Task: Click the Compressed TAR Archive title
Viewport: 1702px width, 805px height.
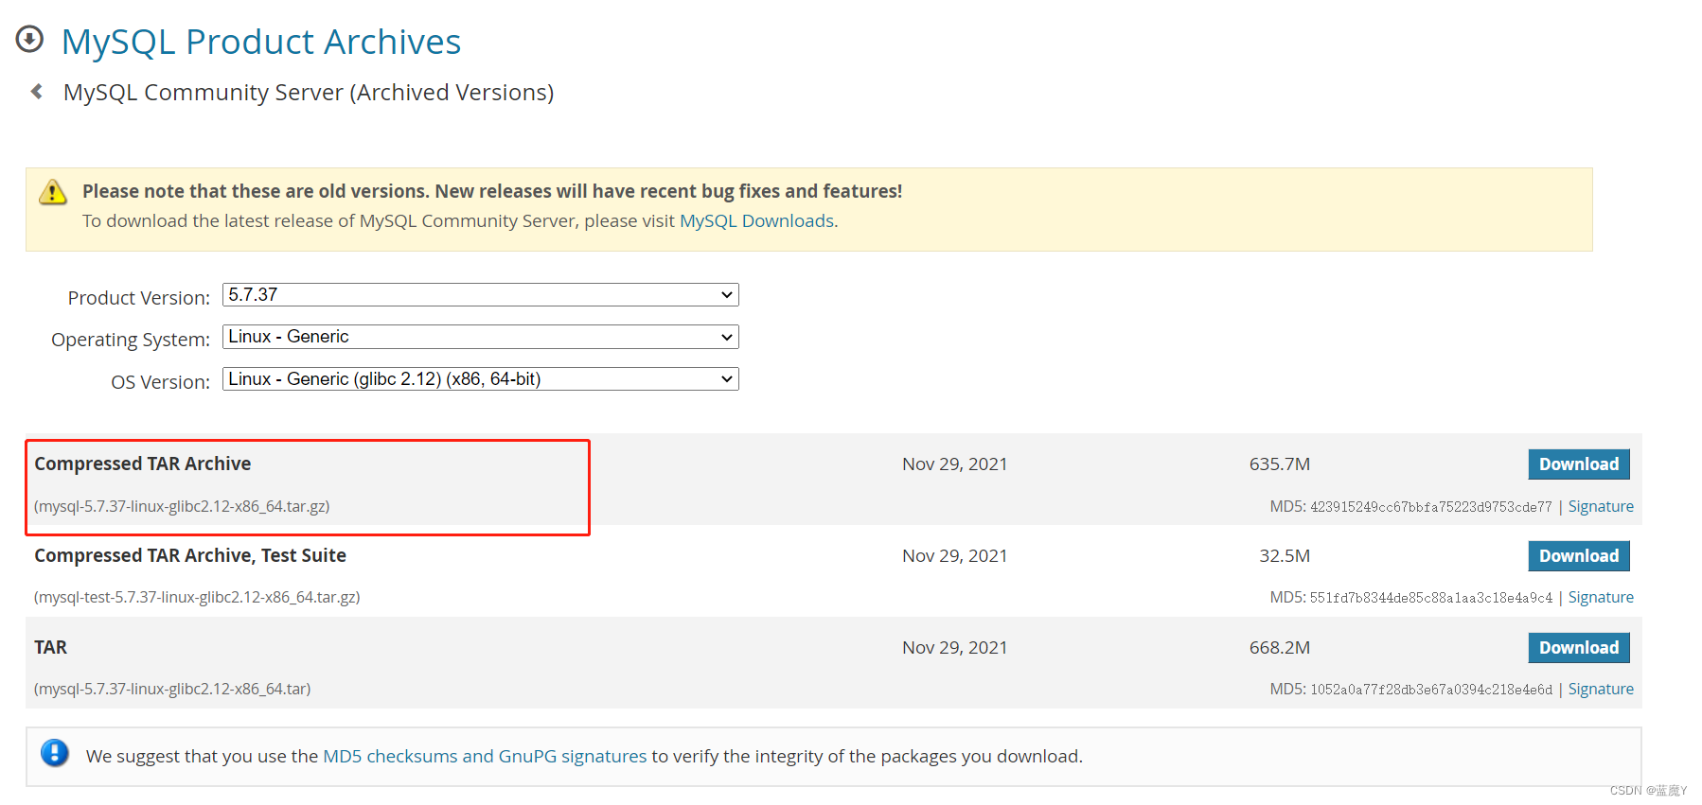Action: (143, 464)
